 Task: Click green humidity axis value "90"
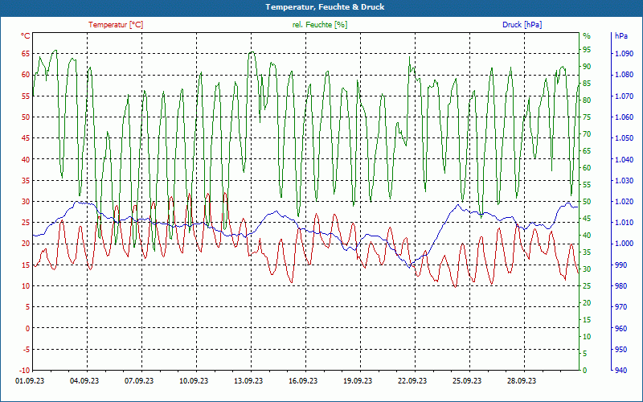click(x=587, y=67)
